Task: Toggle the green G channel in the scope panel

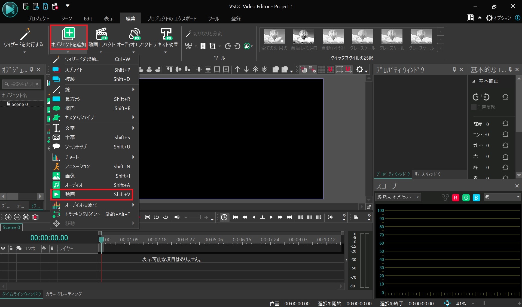Action: (466, 197)
